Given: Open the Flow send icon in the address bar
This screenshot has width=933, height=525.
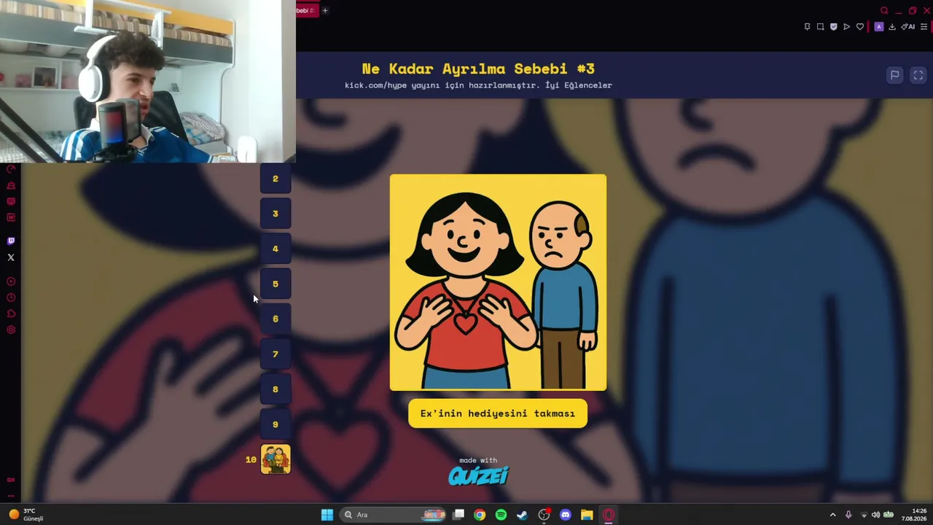Looking at the screenshot, I should pyautogui.click(x=846, y=27).
